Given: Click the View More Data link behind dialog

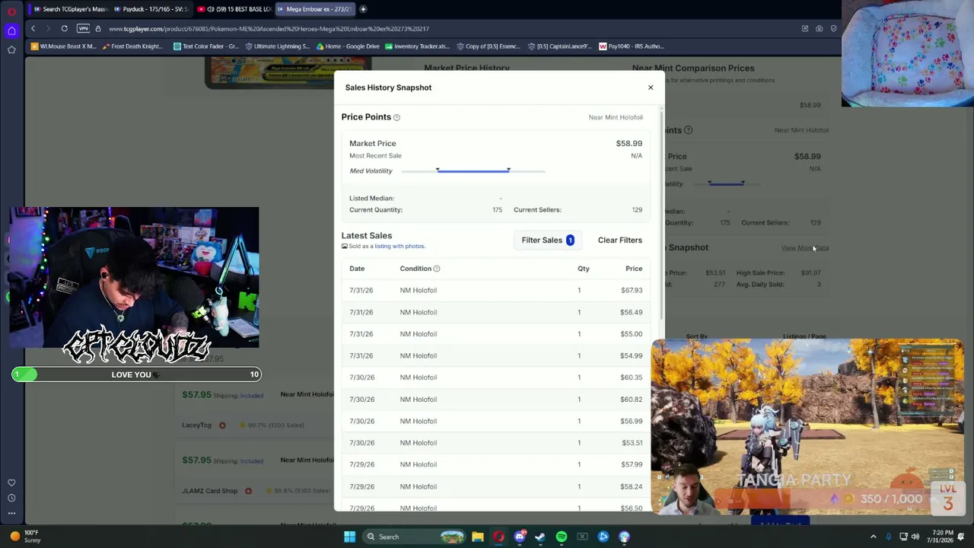Looking at the screenshot, I should (x=804, y=248).
